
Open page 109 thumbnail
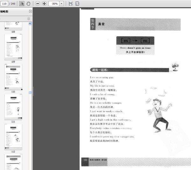coord(13,47)
